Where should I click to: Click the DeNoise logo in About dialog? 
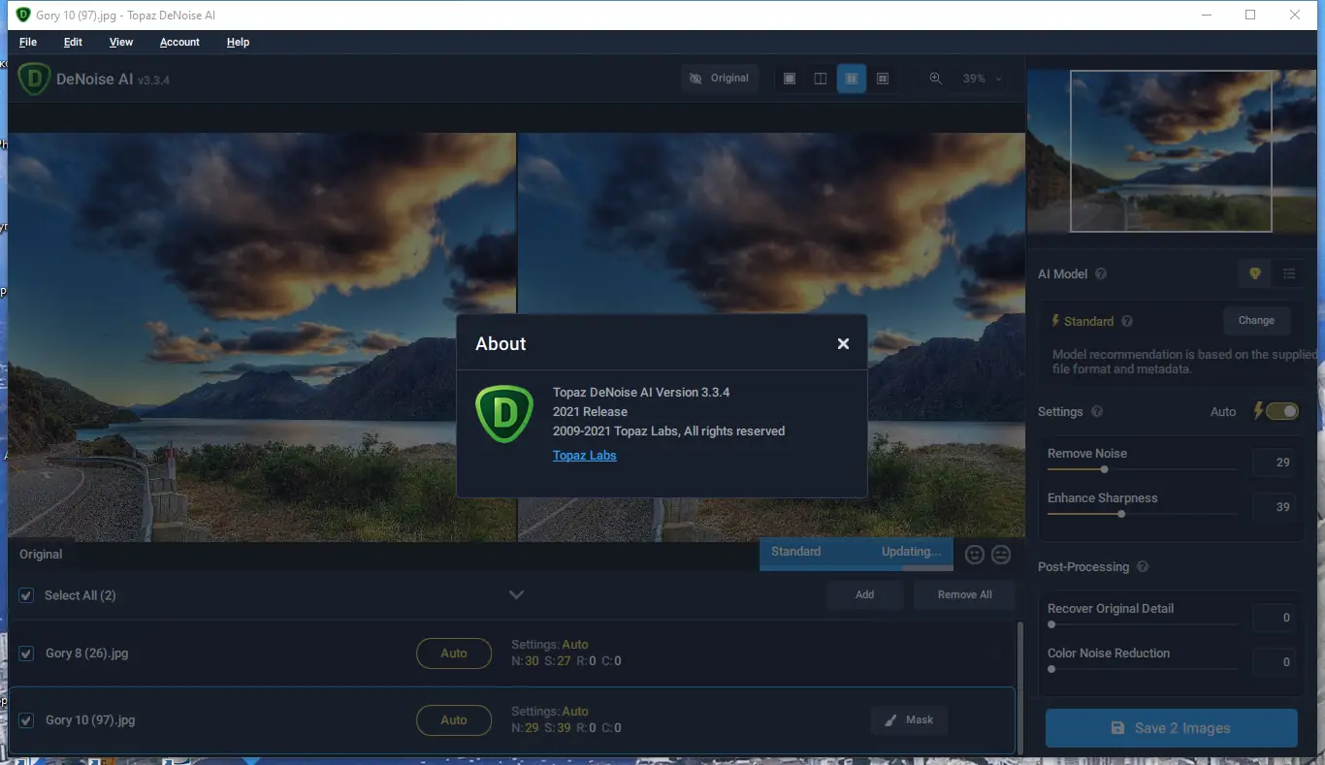[504, 415]
